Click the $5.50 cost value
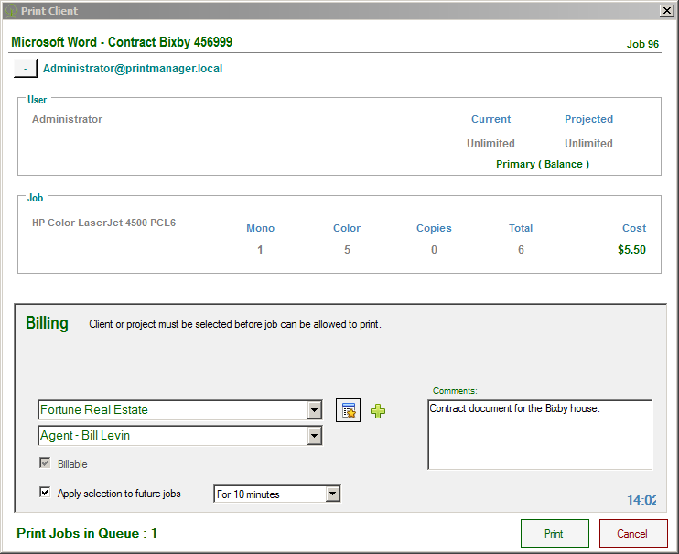This screenshot has width=679, height=554. coord(631,249)
